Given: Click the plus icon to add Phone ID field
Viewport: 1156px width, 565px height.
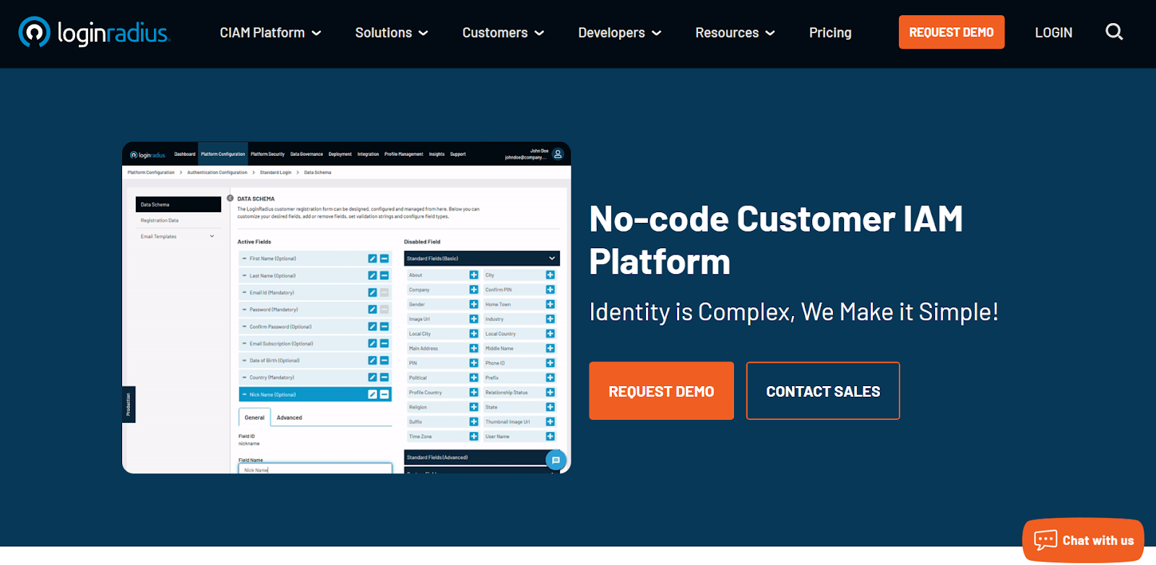Looking at the screenshot, I should (550, 363).
